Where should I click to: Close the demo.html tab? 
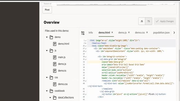pos(112,33)
